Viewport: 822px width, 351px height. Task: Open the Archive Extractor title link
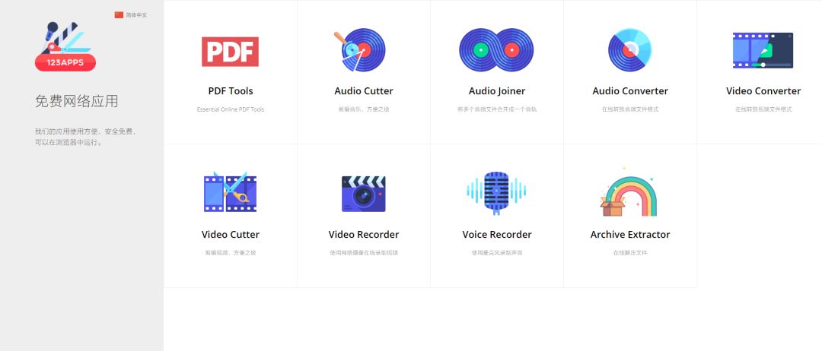coord(629,235)
